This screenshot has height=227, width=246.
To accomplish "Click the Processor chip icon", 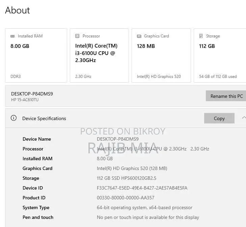I will pyautogui.click(x=77, y=36).
